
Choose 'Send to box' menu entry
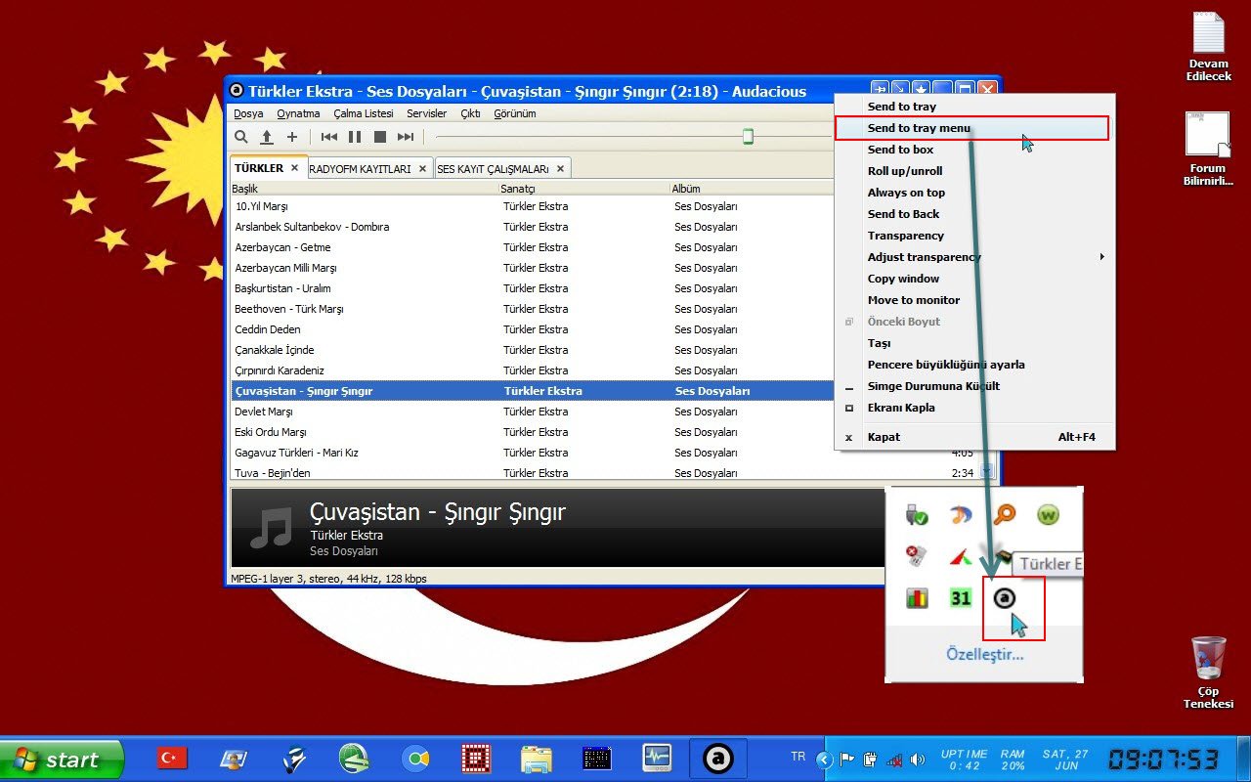pyautogui.click(x=974, y=150)
